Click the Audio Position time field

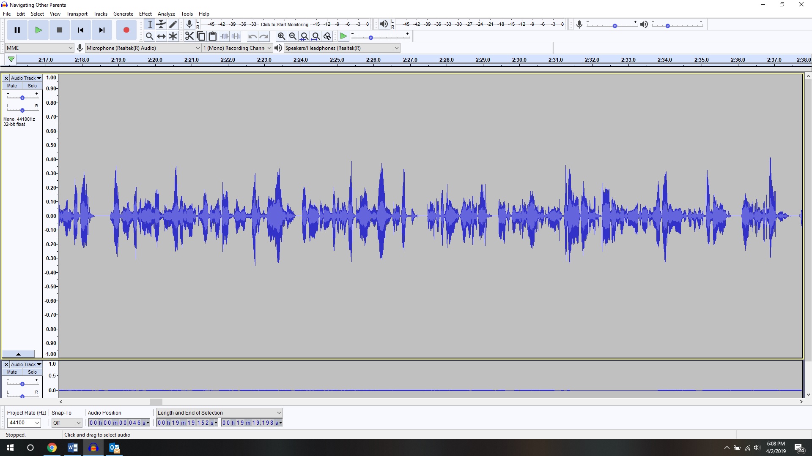click(x=119, y=423)
